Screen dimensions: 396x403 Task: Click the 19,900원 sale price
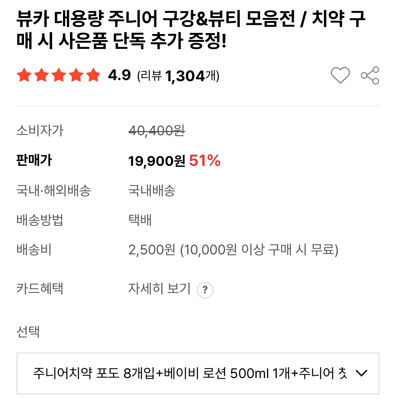[x=156, y=161]
